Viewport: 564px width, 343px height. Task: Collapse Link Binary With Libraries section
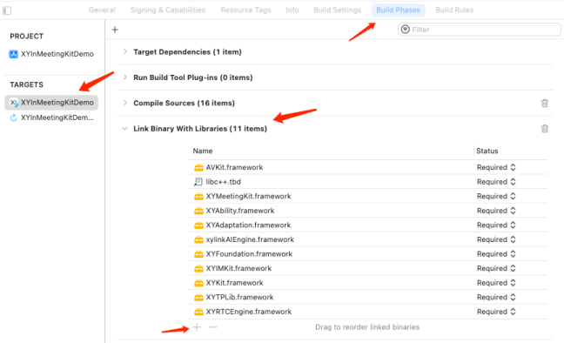tap(124, 129)
